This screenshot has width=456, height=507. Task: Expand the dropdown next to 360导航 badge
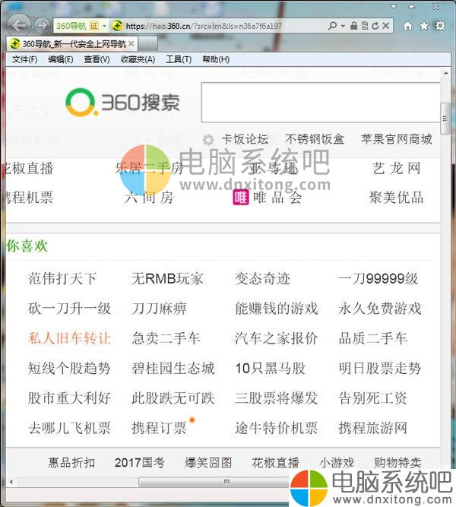(x=104, y=26)
